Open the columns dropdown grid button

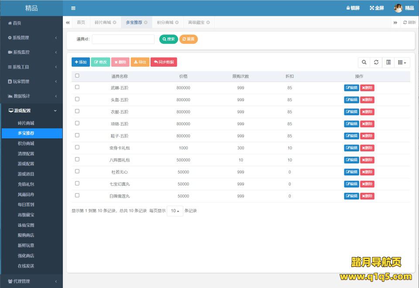click(x=402, y=62)
